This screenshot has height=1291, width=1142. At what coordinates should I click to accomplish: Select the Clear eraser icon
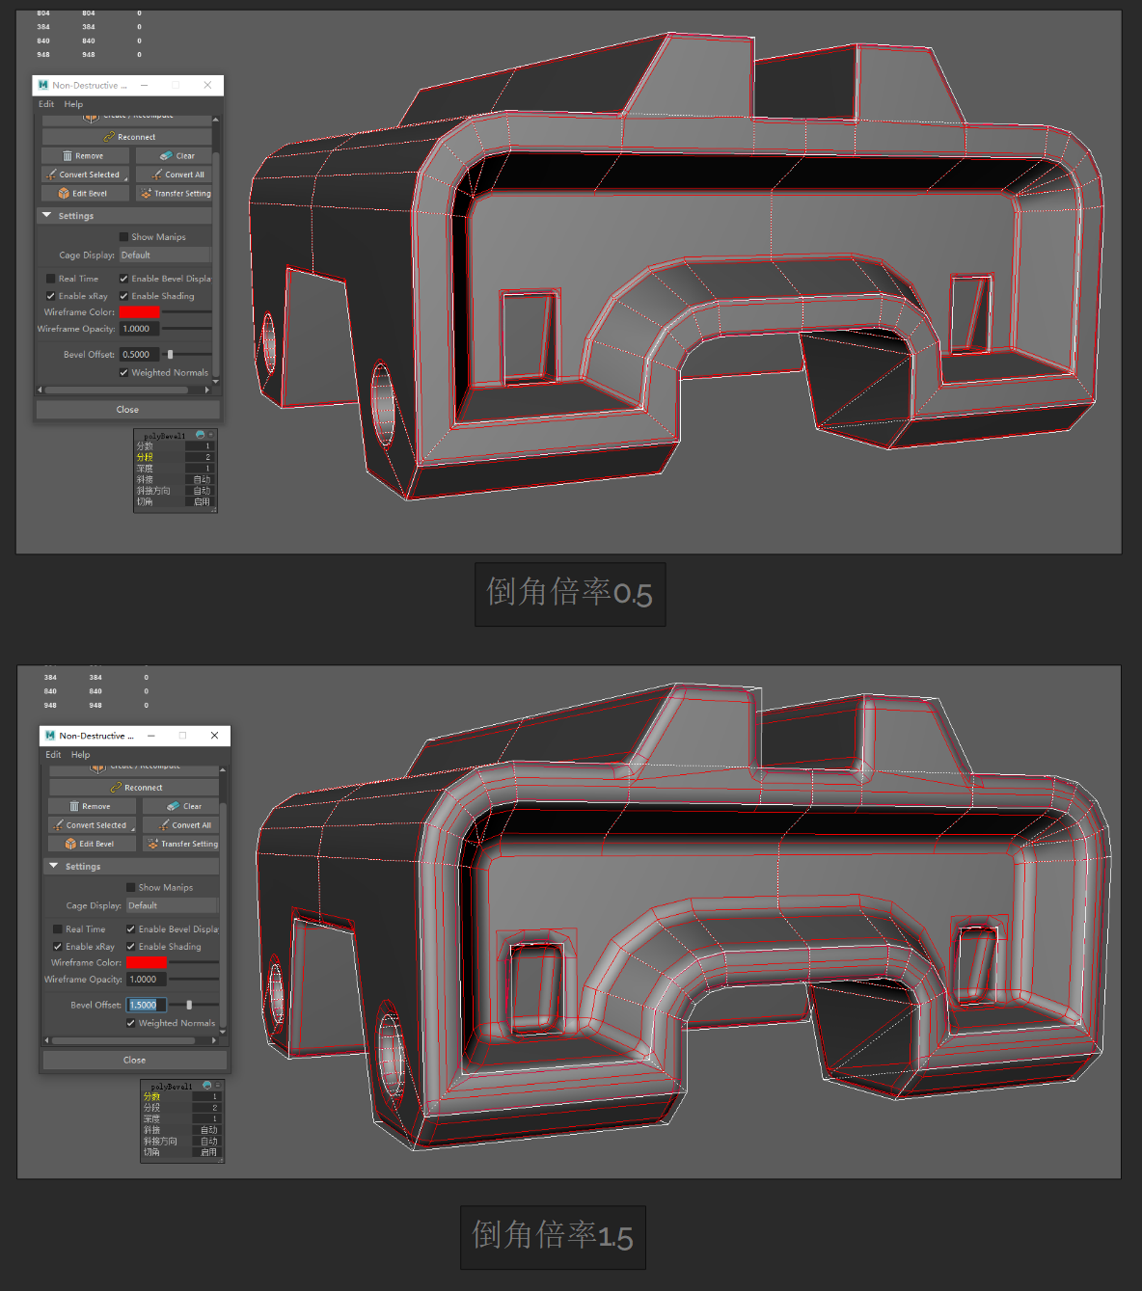165,155
